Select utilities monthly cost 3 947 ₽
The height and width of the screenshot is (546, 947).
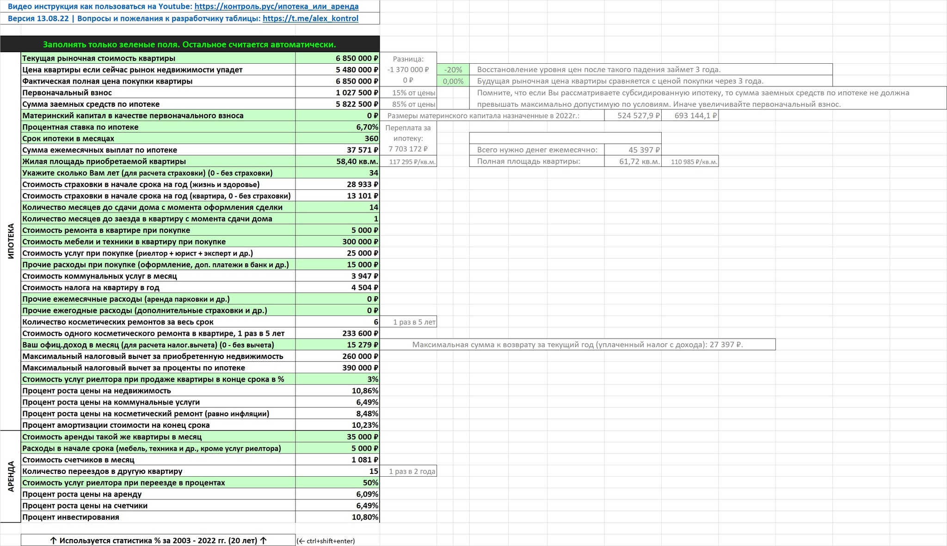click(338, 276)
